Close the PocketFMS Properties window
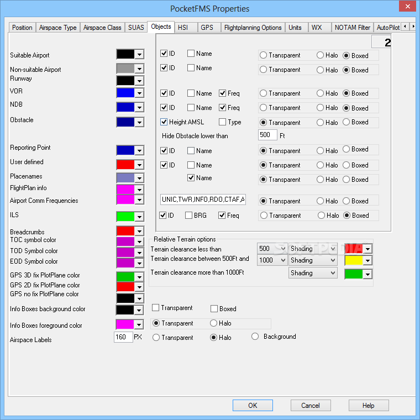This screenshot has width=420, height=420. pos(407,6)
